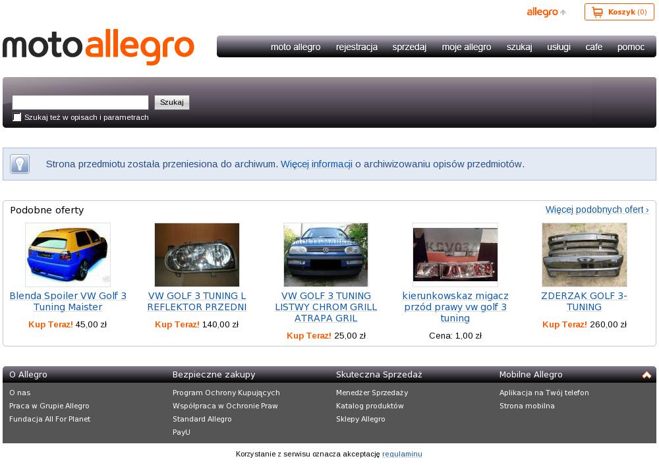This screenshot has width=659, height=467.
Task: Open the blue VW Golf grill thumbnail
Action: tap(326, 255)
